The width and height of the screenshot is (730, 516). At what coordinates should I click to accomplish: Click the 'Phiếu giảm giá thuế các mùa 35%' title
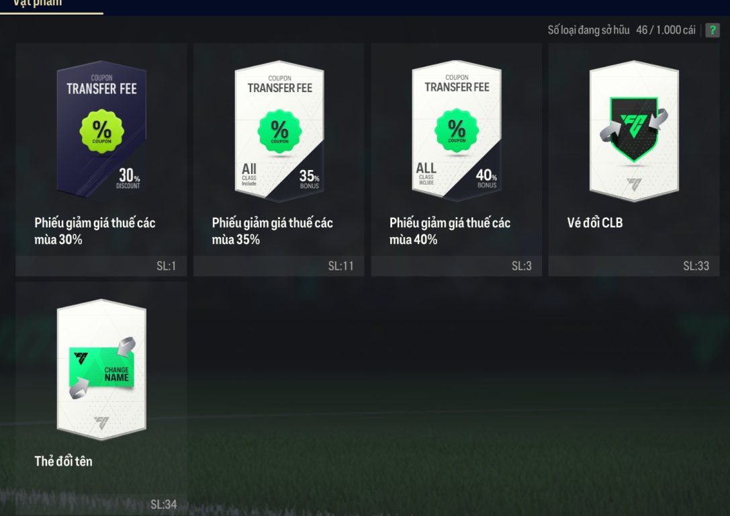(273, 231)
